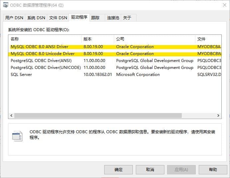Select the SQL Server driver row
Image resolution: width=230 pixels, height=178 pixels.
(x=115, y=75)
